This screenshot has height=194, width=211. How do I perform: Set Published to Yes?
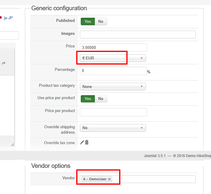88,21
